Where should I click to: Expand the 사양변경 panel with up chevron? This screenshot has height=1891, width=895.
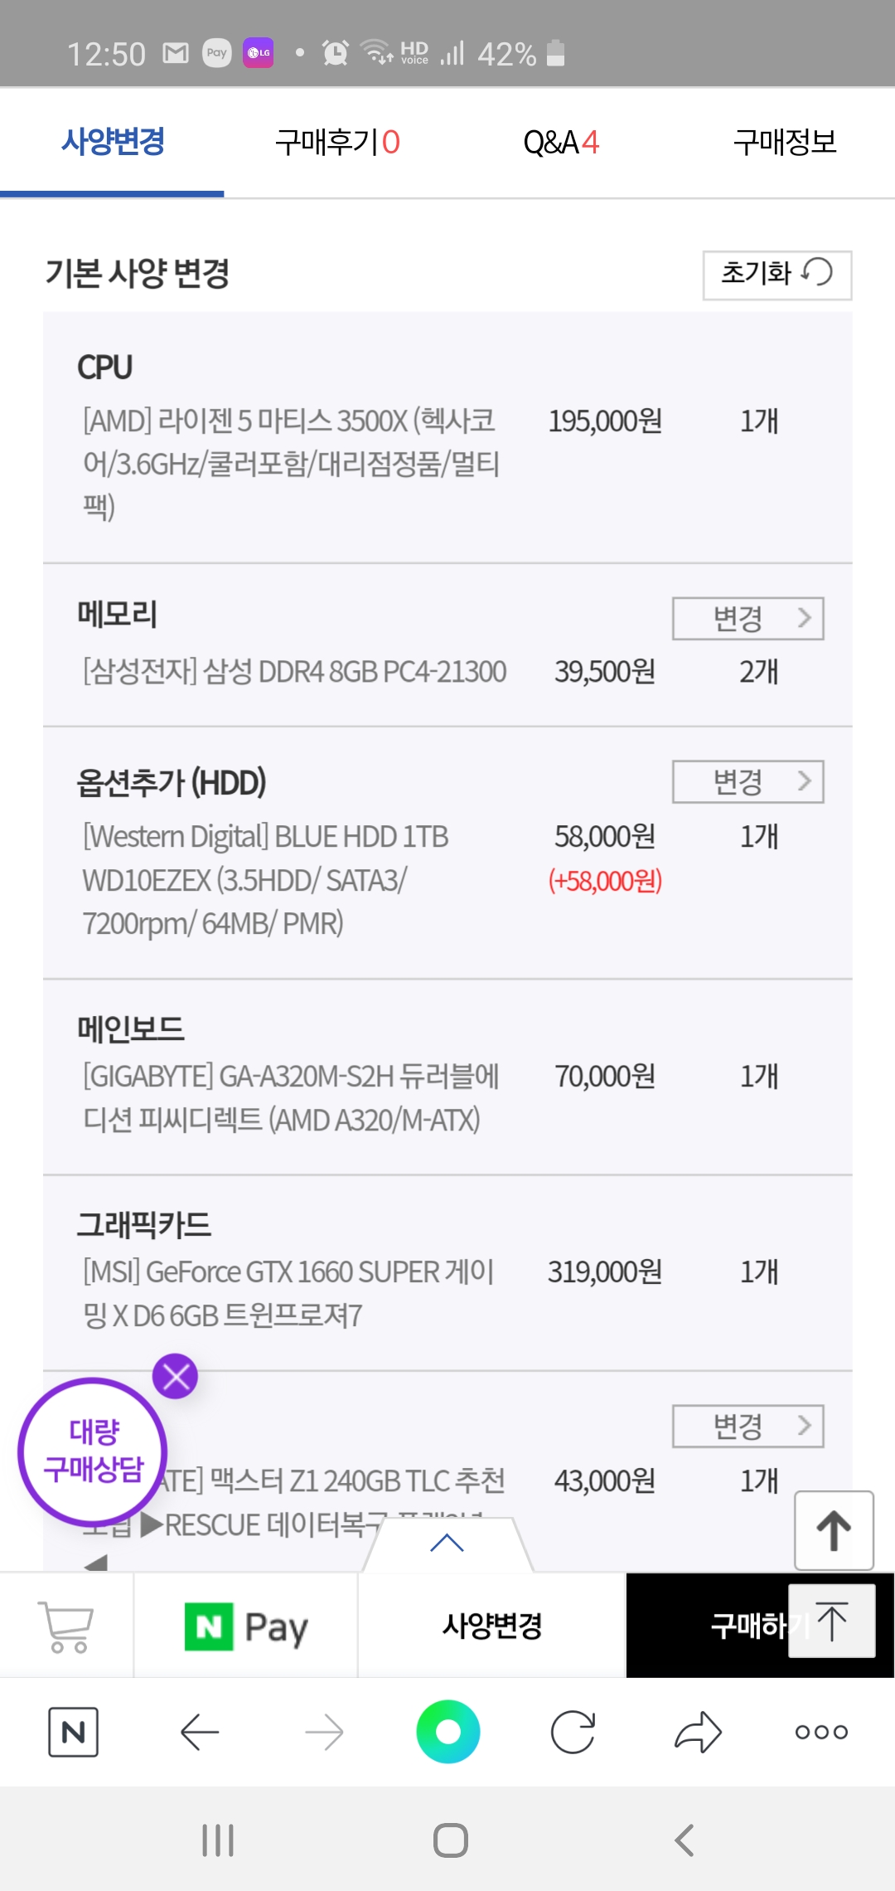coord(447,1543)
